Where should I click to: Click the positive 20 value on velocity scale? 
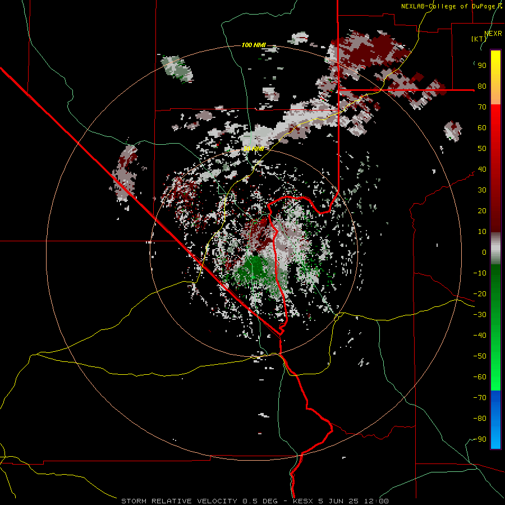[482, 211]
